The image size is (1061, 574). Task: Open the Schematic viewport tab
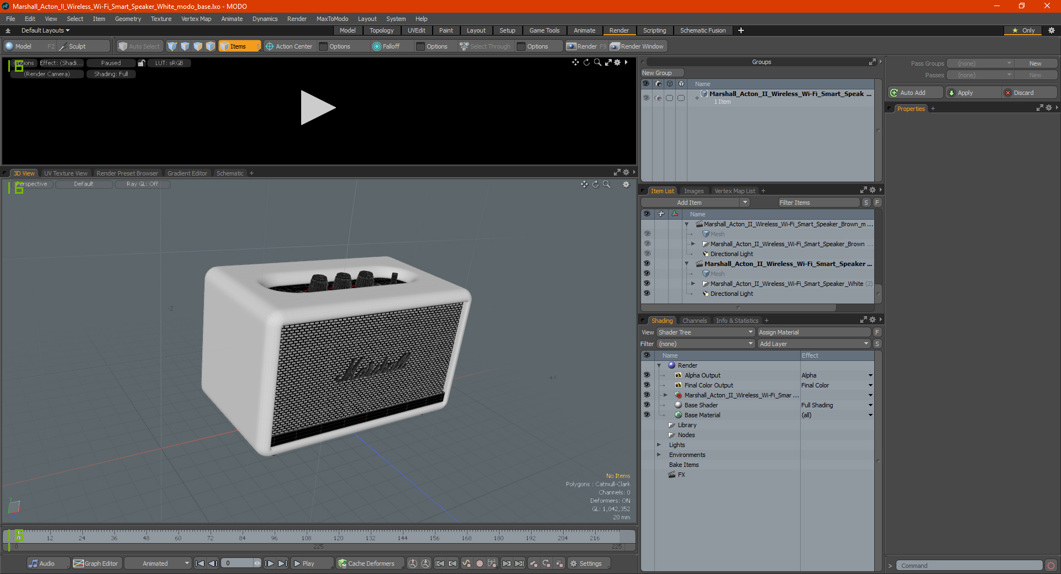230,173
